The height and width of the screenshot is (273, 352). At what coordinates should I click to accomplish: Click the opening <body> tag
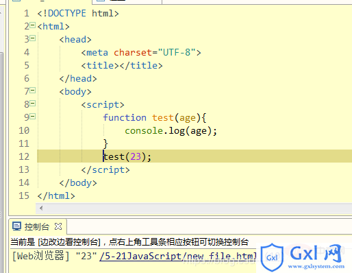click(75, 92)
